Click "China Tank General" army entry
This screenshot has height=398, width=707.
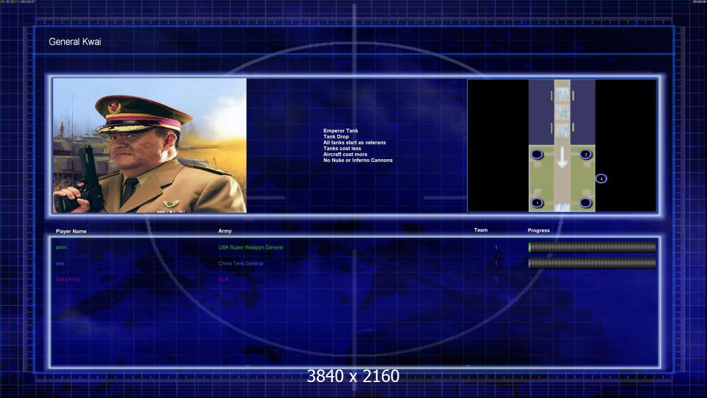click(241, 263)
